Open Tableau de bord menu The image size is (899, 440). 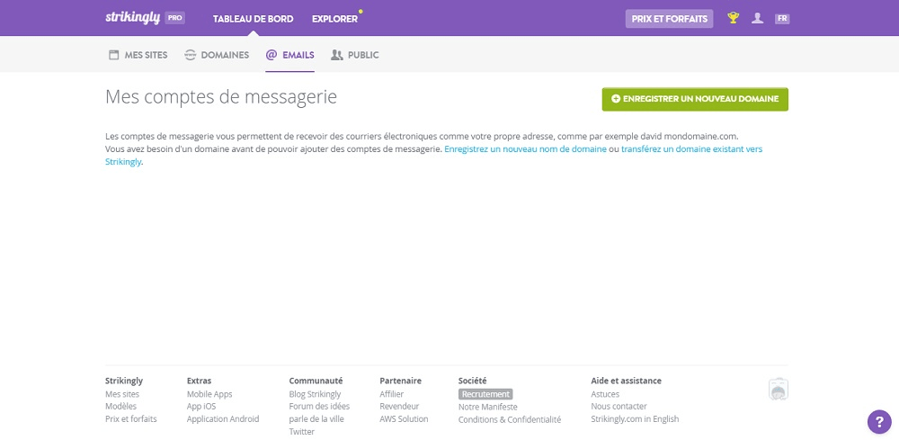(253, 19)
